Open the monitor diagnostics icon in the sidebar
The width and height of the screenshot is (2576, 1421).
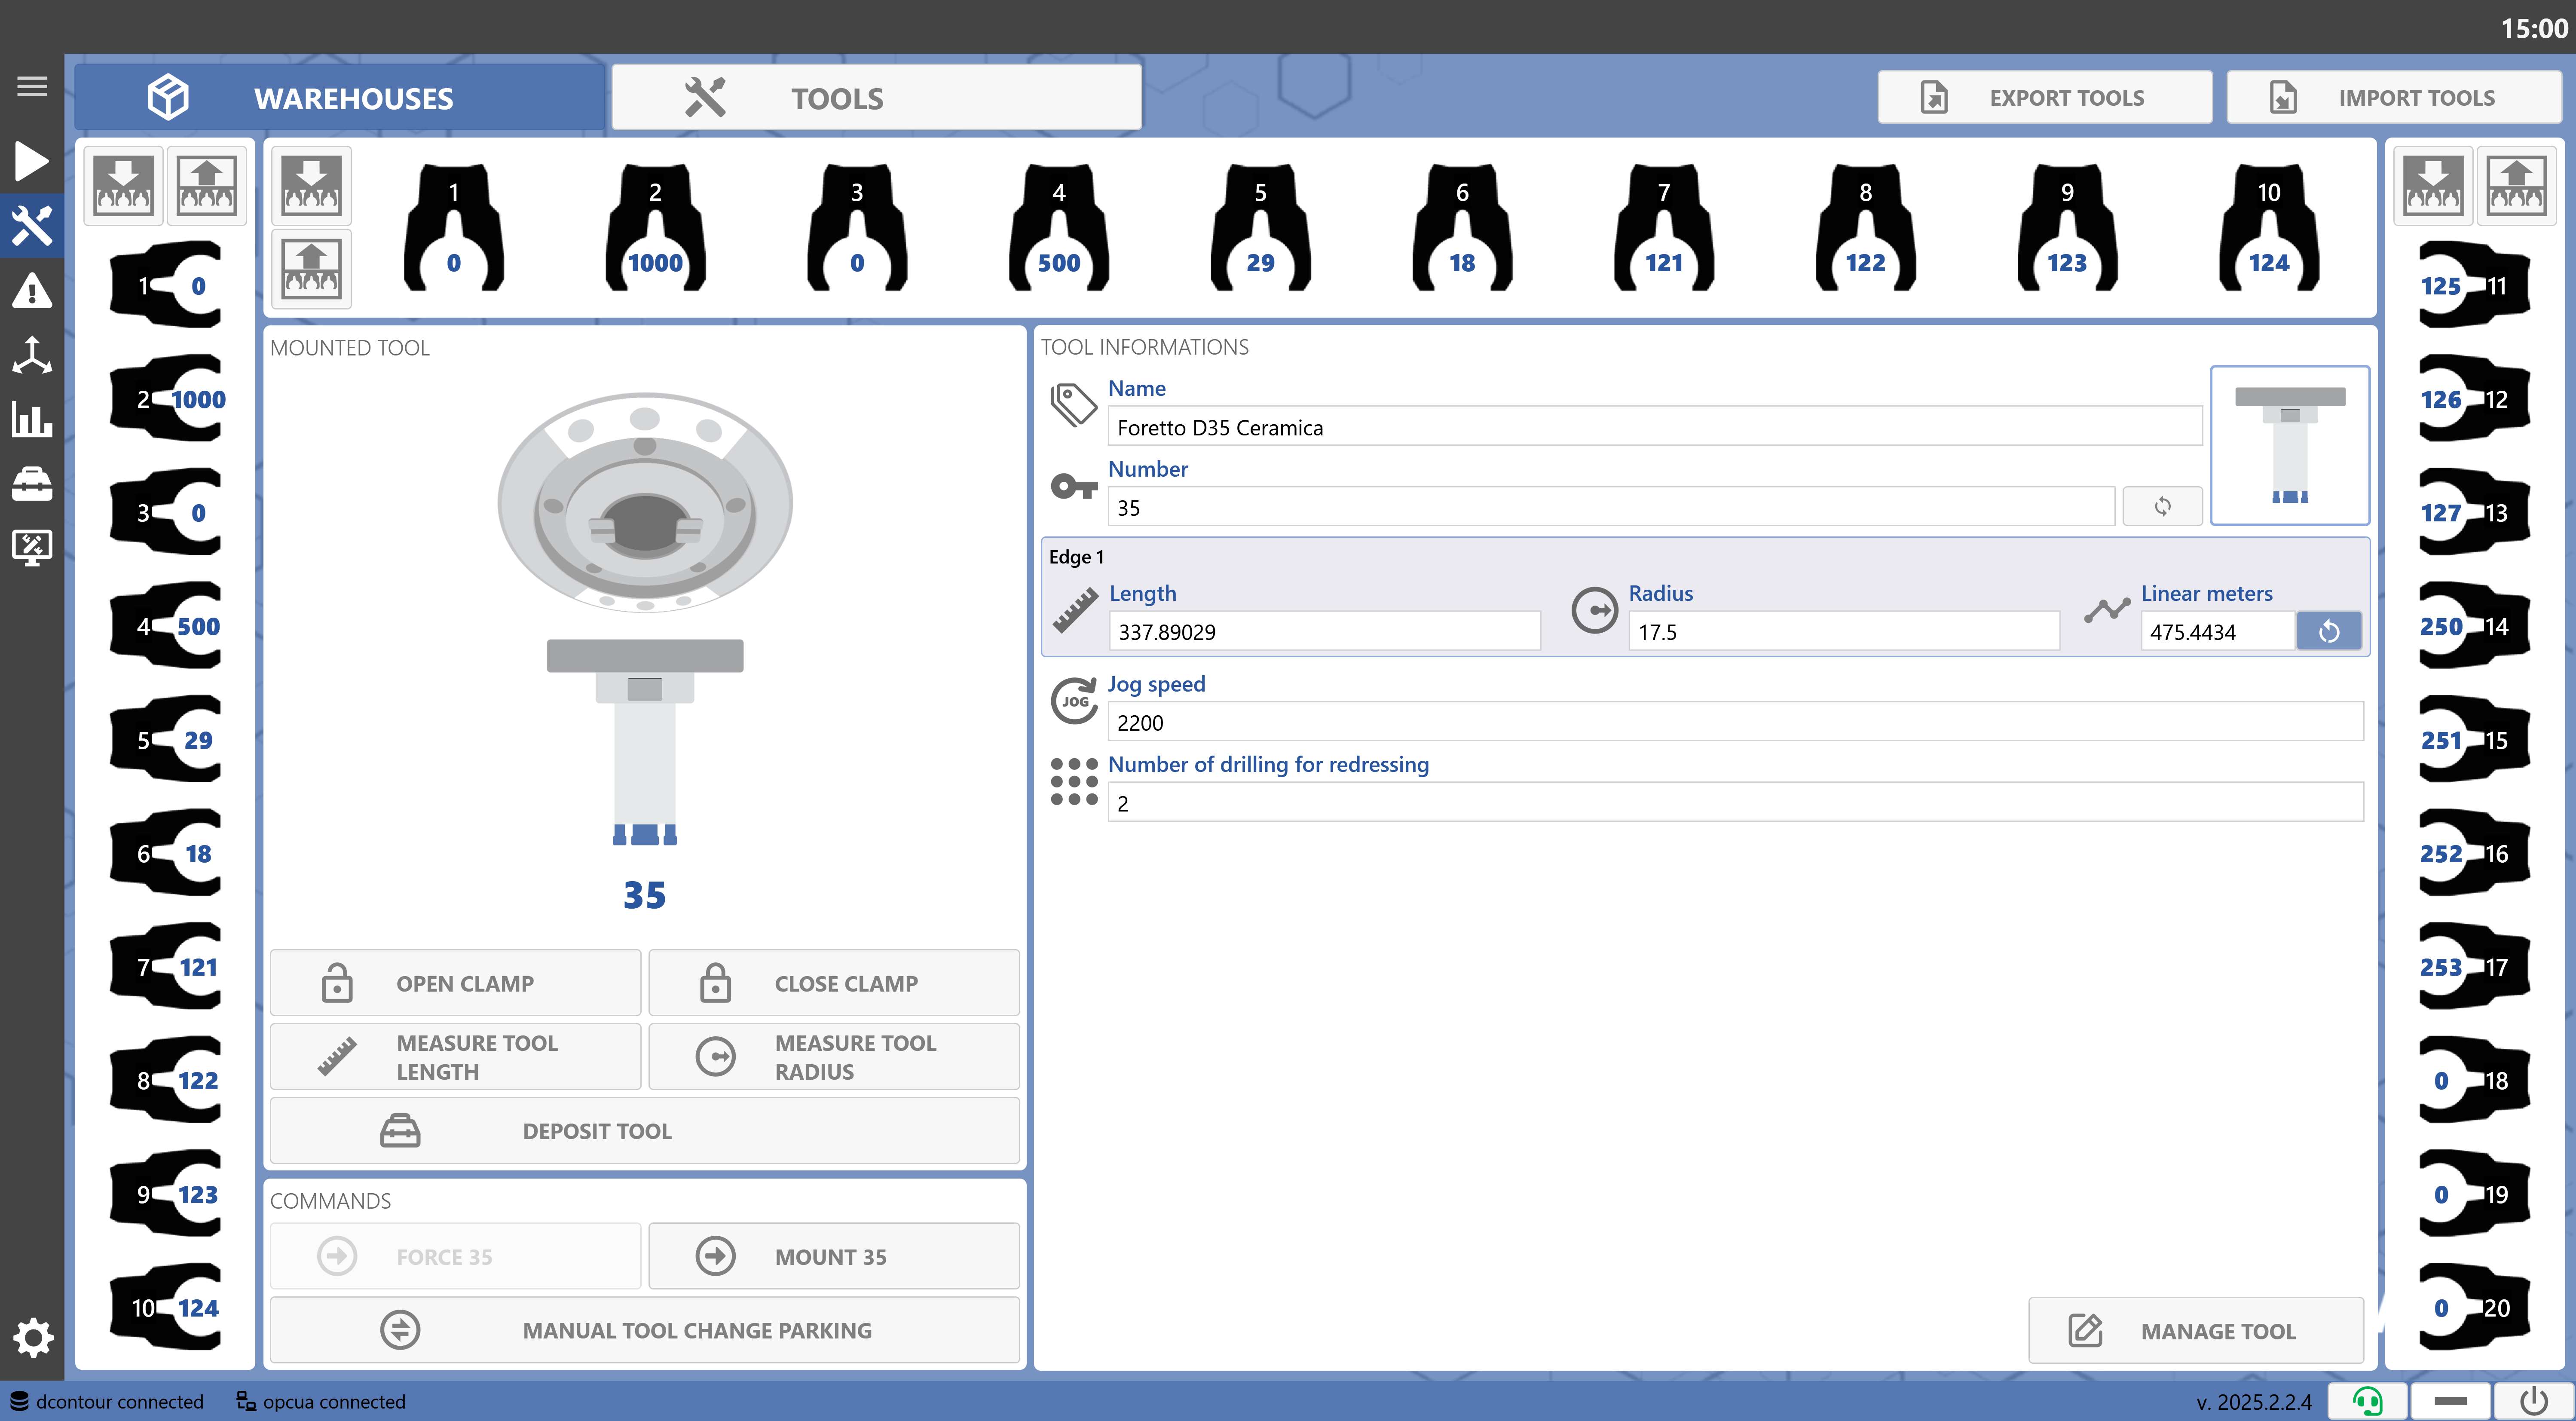click(32, 548)
